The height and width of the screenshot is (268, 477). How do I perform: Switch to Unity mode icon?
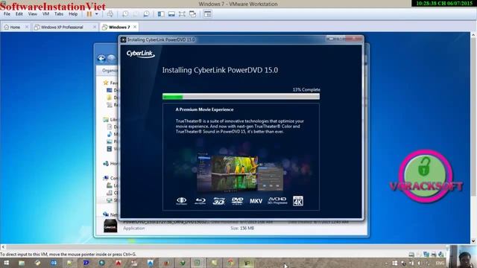click(192, 14)
